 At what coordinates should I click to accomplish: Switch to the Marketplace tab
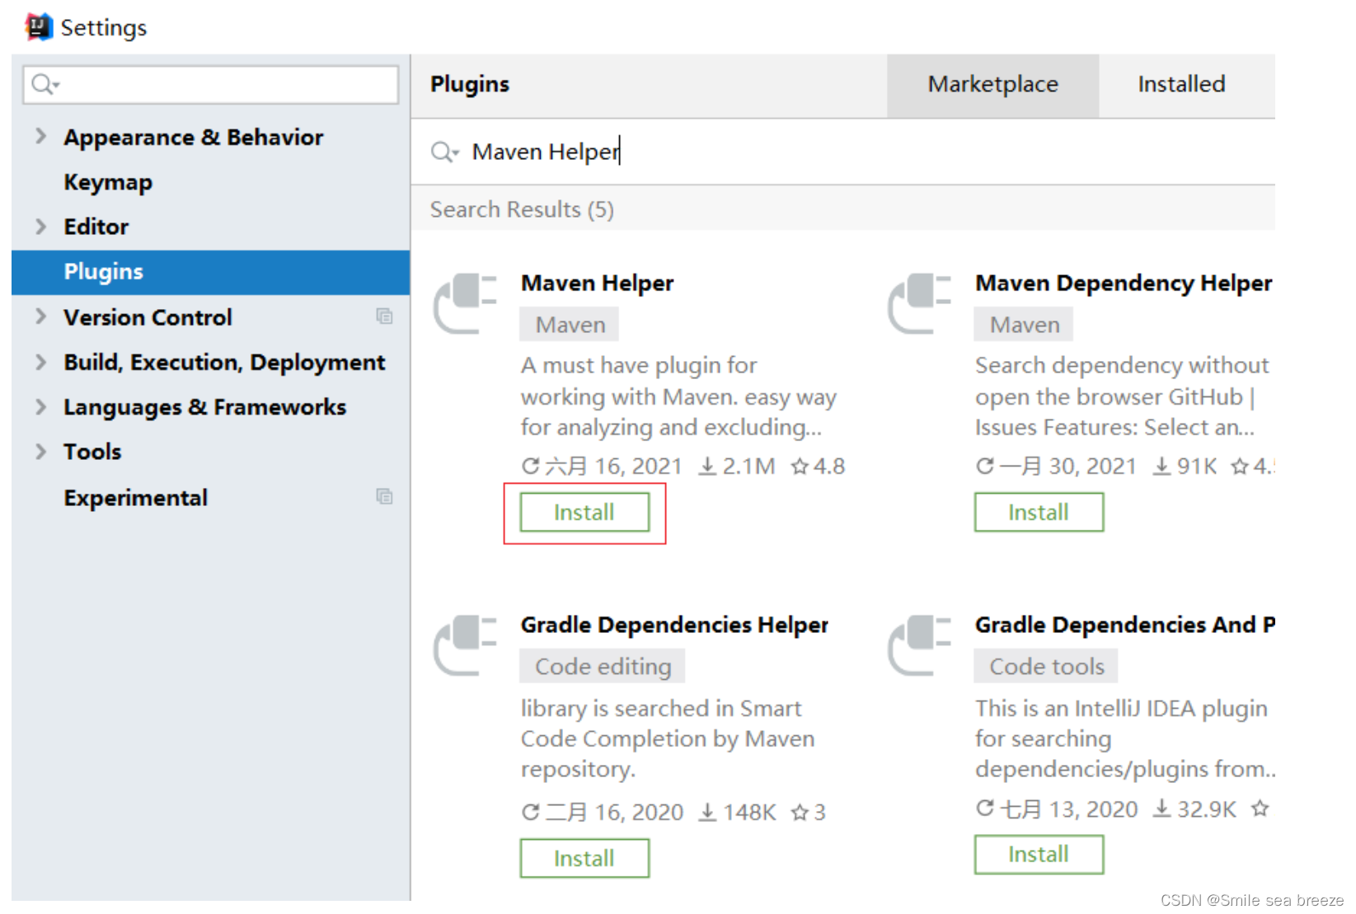click(992, 85)
